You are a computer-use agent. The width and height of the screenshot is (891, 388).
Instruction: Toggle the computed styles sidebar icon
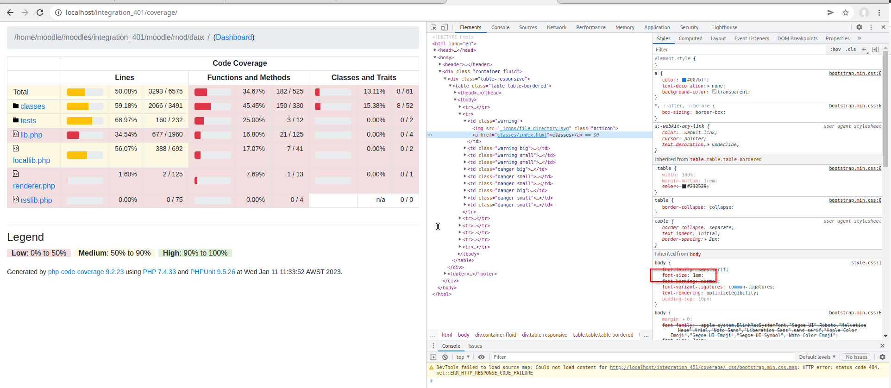(x=875, y=50)
